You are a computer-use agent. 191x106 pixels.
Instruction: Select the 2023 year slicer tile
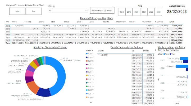pos(158,12)
